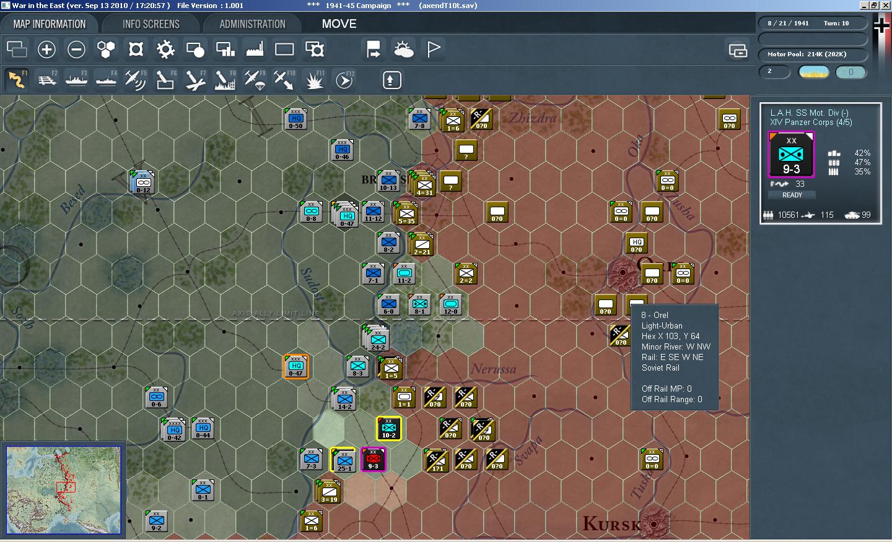Select F3 naval transport ship icon

76,80
